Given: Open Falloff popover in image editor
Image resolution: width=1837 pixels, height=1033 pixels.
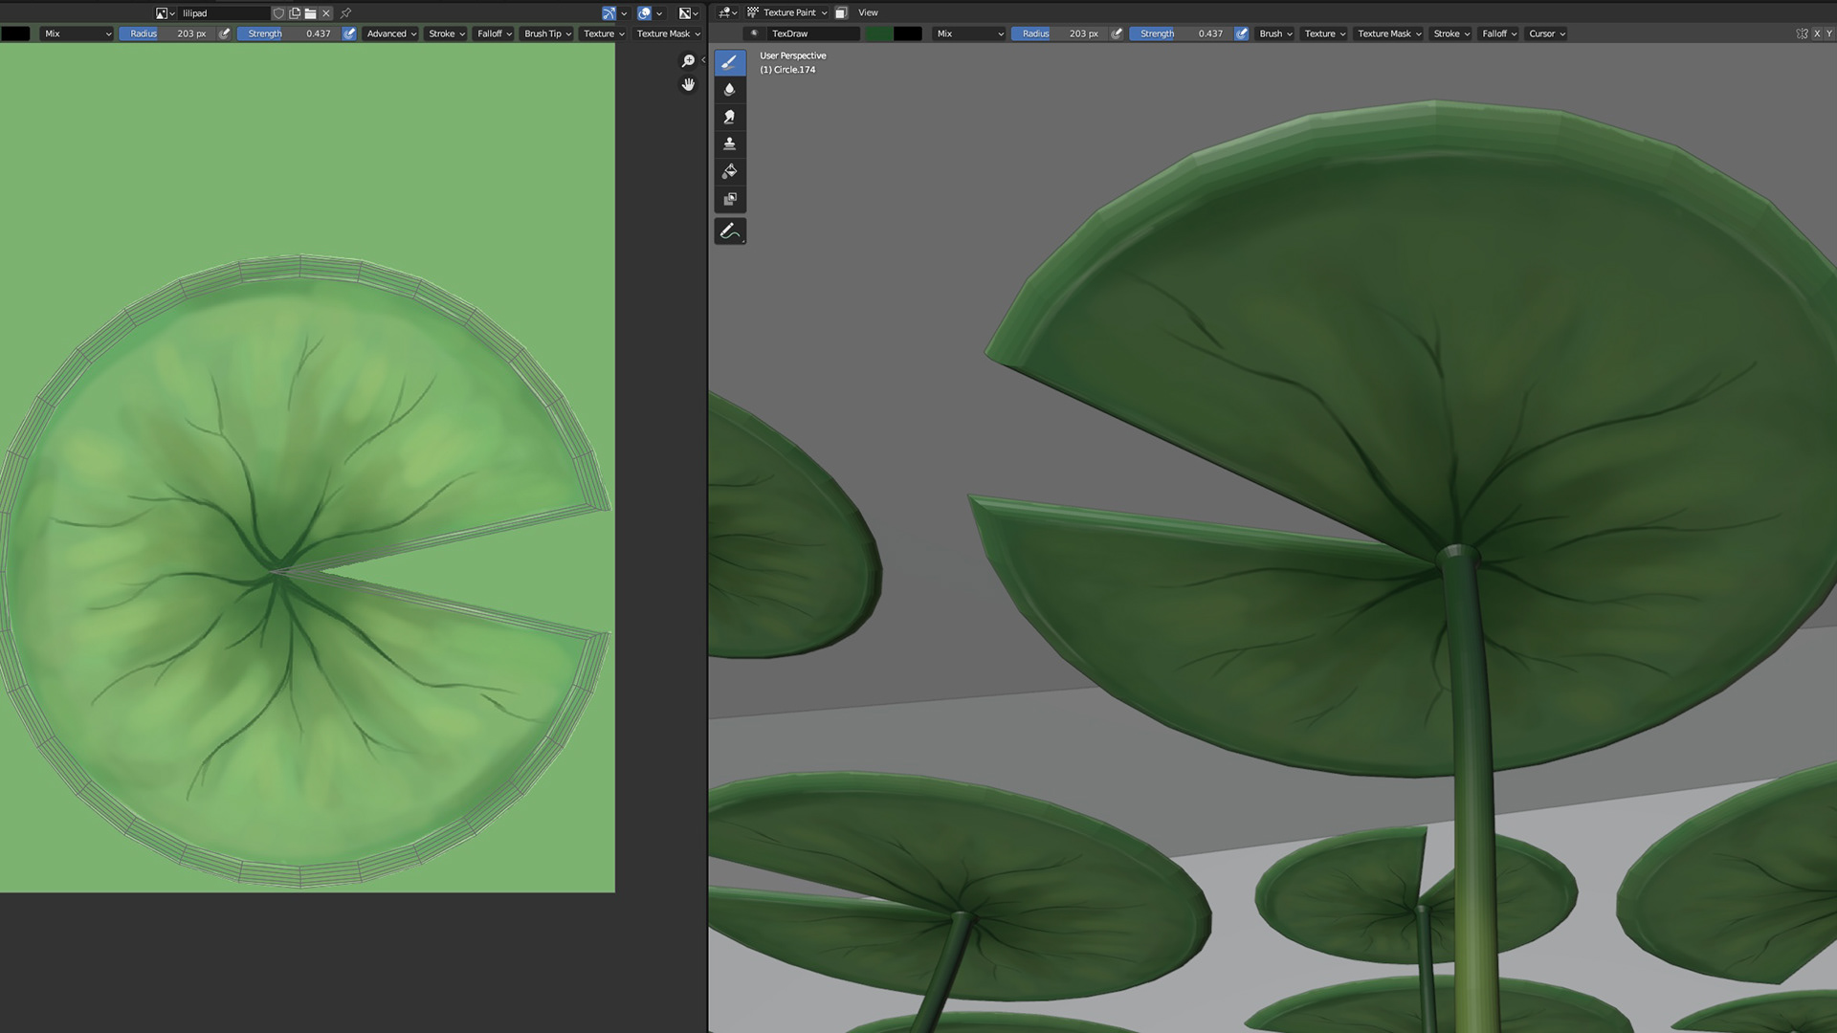Looking at the screenshot, I should click(495, 33).
